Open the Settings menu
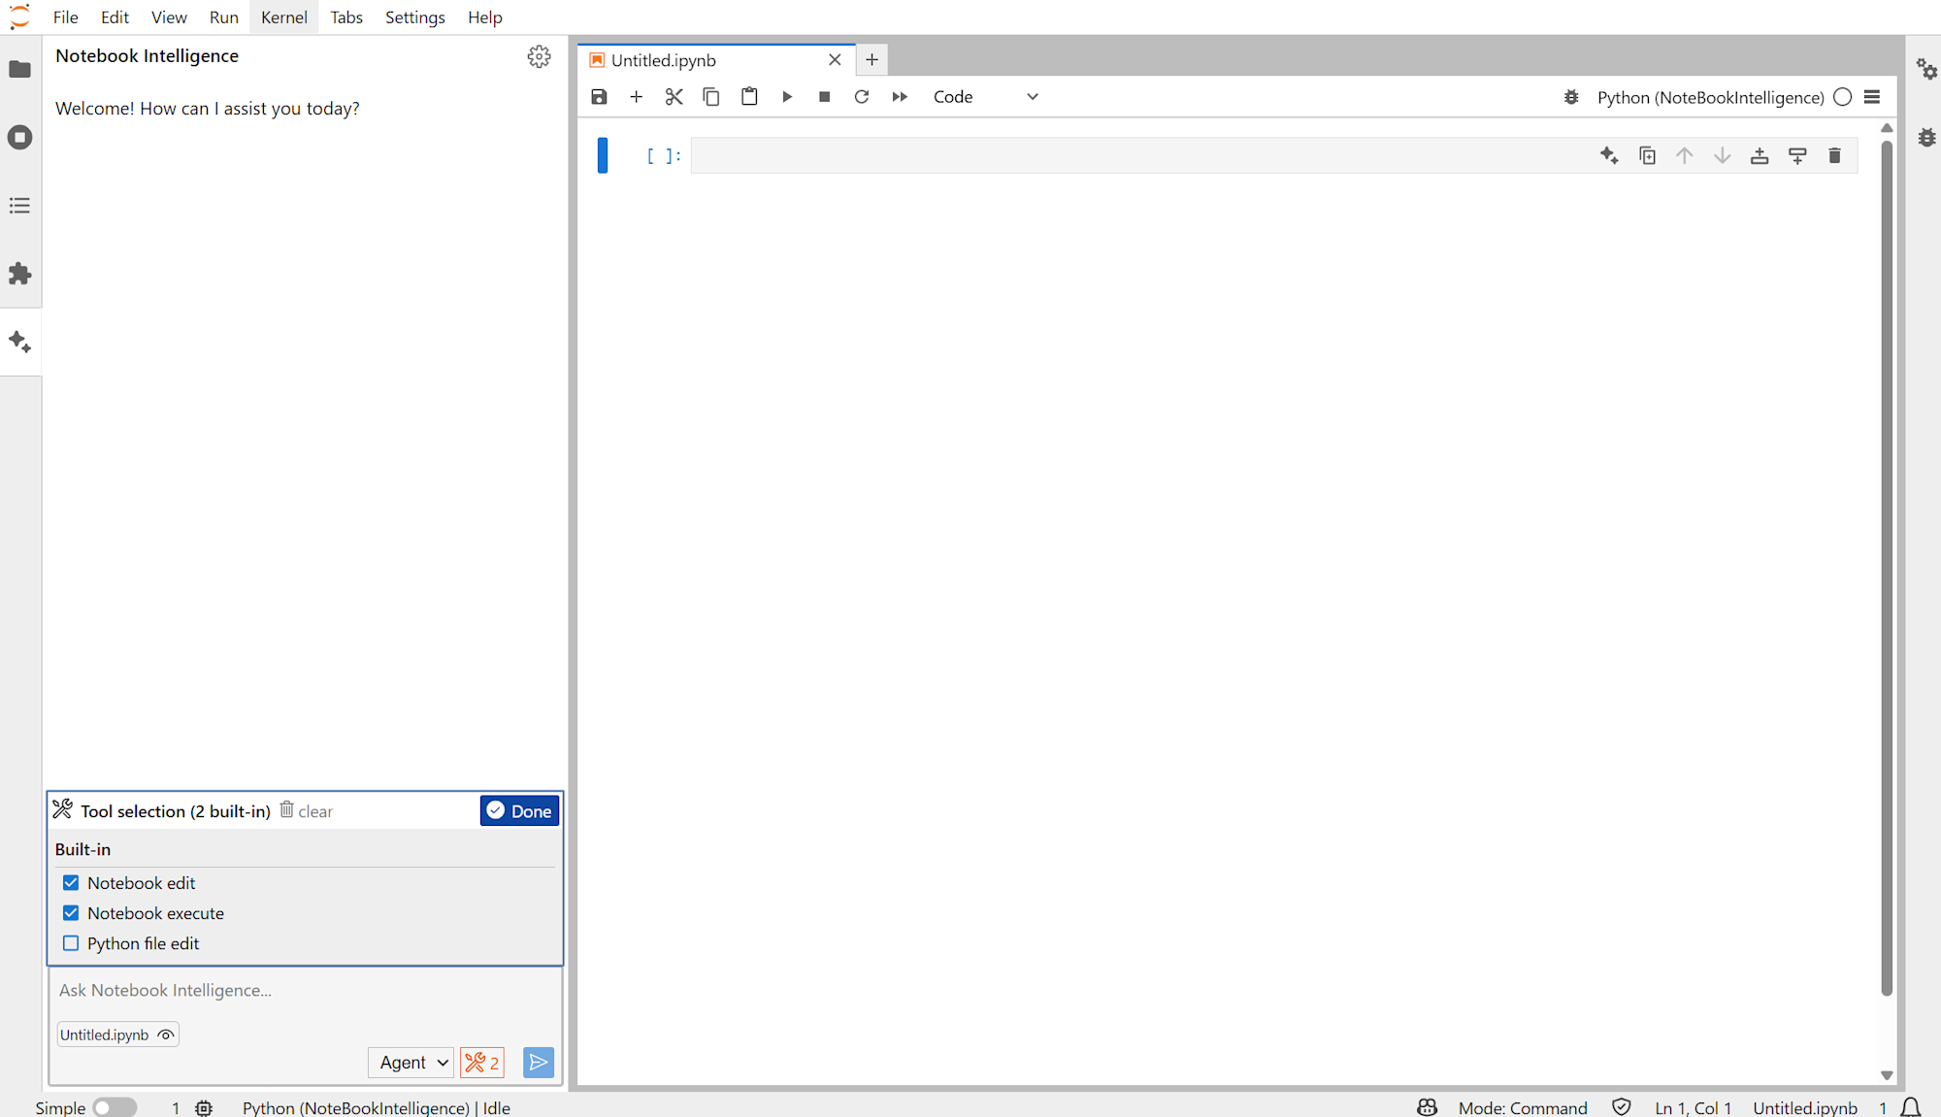The height and width of the screenshot is (1117, 1941). (414, 17)
